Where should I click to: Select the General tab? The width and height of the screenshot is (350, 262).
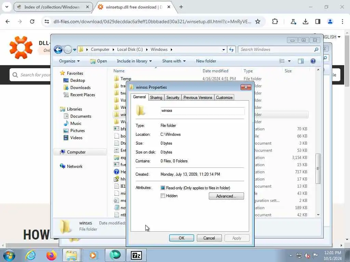point(139,97)
